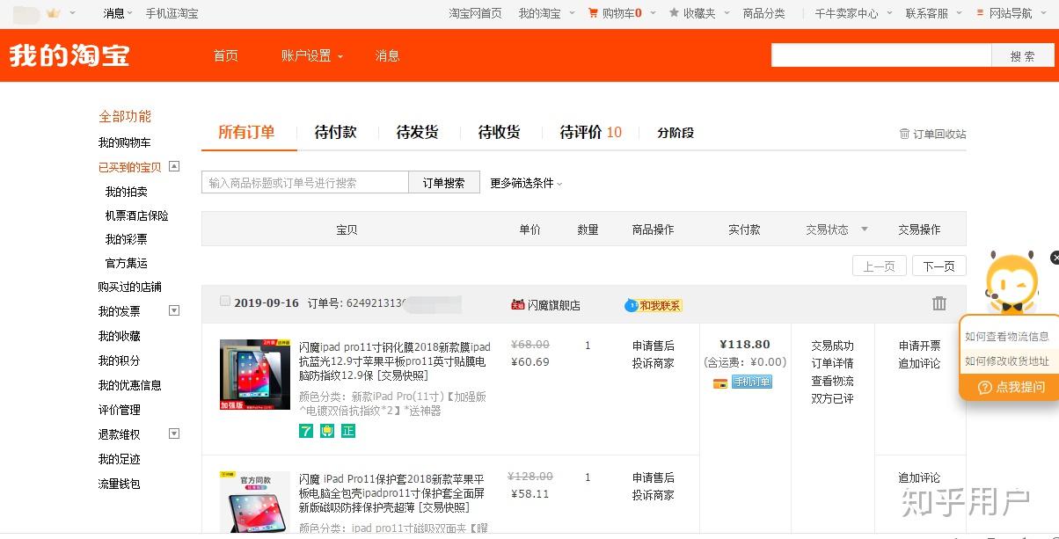Click 查看物流 link

[x=832, y=381]
